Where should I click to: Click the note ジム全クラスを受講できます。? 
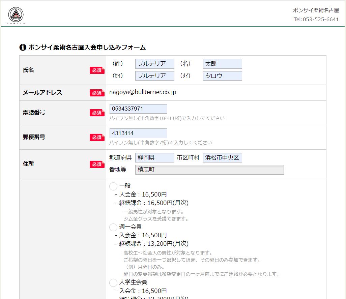(156, 219)
